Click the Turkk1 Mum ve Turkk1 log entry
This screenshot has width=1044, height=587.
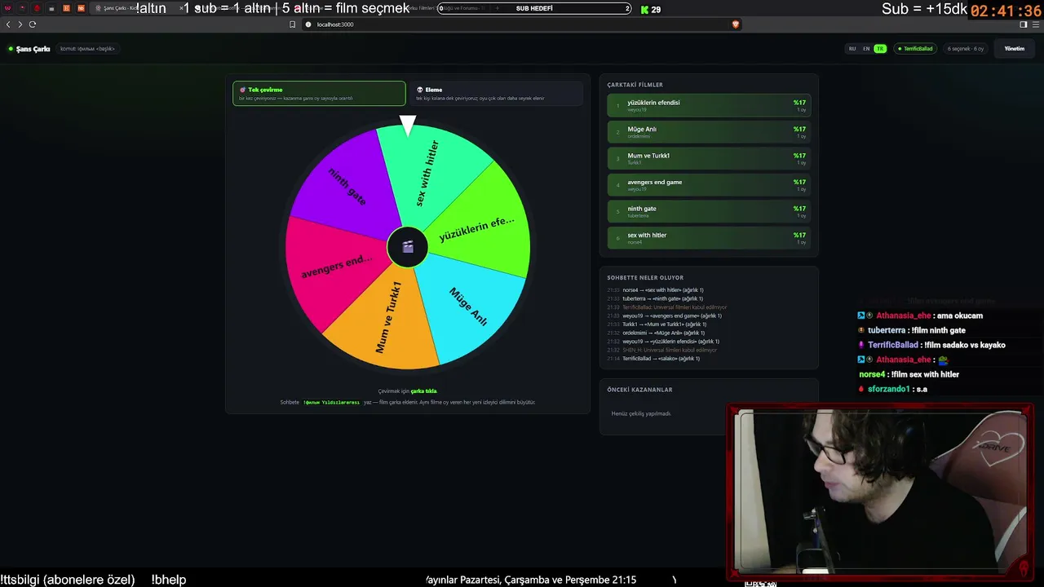(657, 324)
